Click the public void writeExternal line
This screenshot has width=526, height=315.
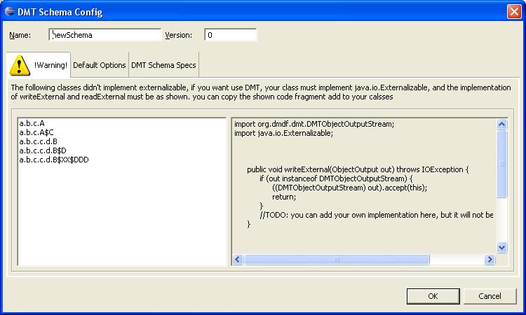(358, 169)
